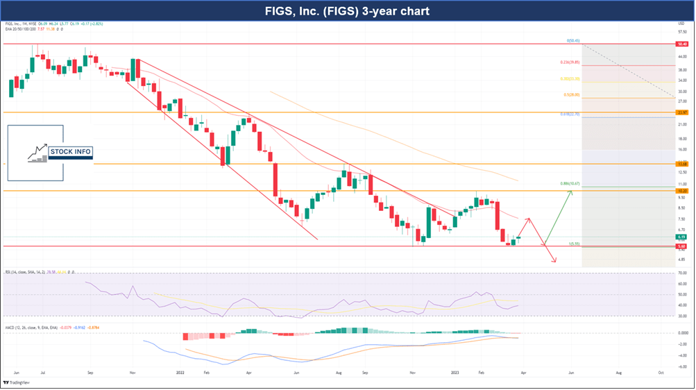This screenshot has width=696, height=390.
Task: Click the 2022 label on time axis
Action: [180, 373]
